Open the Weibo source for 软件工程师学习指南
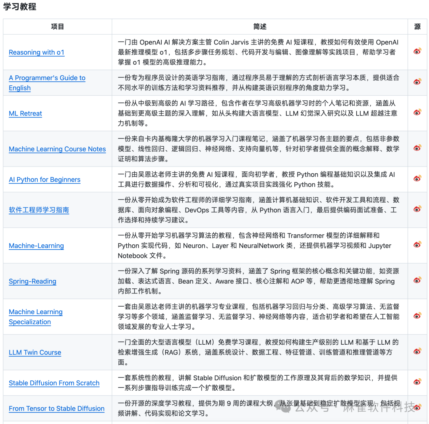The image size is (429, 424). [x=417, y=209]
